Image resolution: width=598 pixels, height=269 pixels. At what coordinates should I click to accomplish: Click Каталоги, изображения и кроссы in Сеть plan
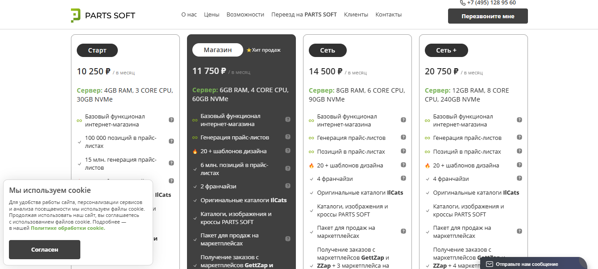(353, 210)
